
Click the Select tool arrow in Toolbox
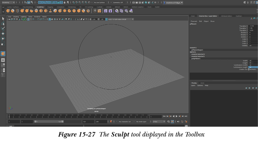(x=3, y=19)
